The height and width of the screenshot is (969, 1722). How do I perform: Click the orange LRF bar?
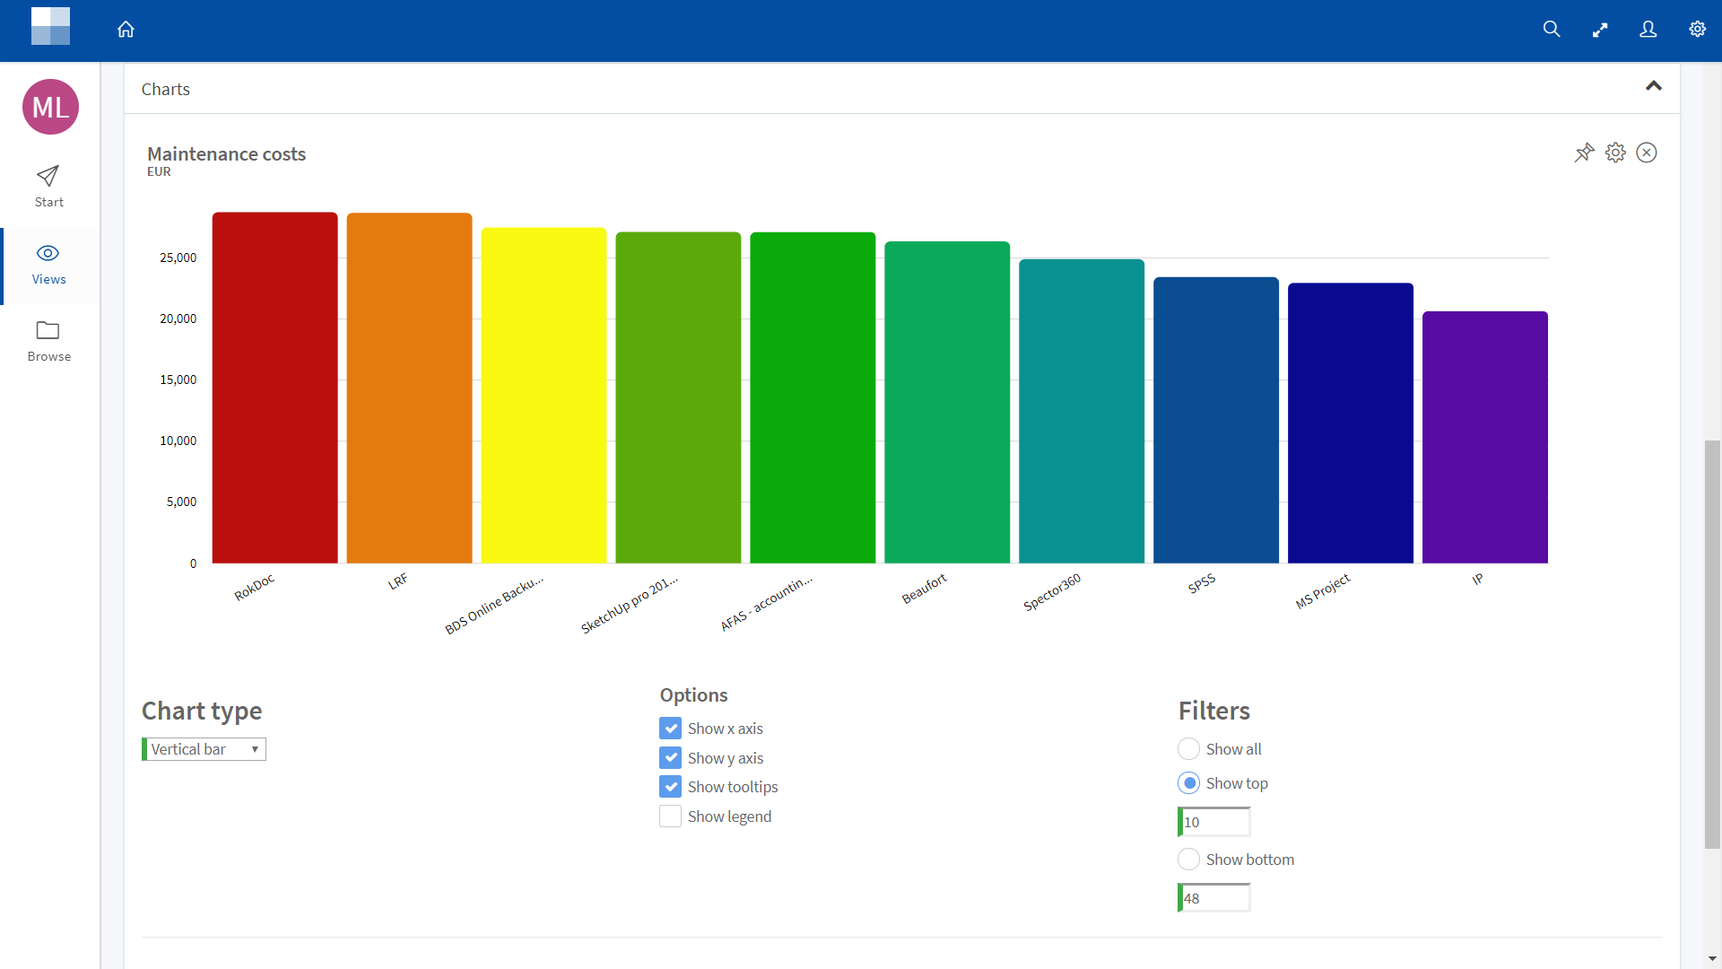tap(409, 388)
